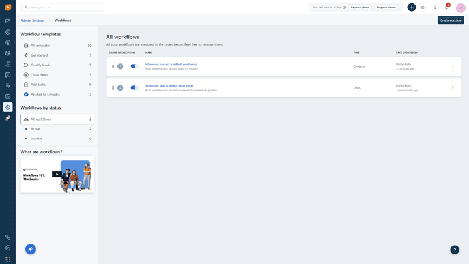Click the Name column header

click(149, 53)
